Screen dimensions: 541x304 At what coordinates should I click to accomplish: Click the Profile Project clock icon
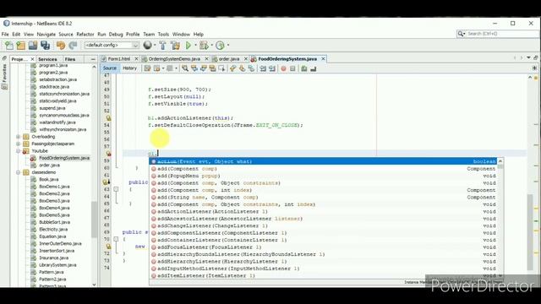click(220, 45)
